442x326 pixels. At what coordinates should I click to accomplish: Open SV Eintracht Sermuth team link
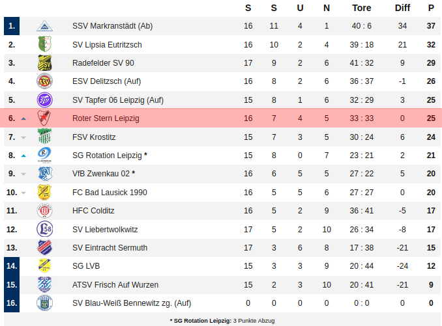(110, 248)
